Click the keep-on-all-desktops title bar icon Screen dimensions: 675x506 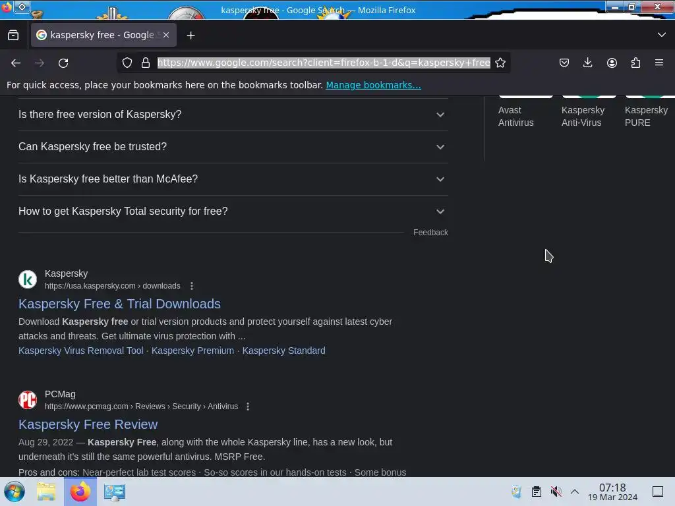[22, 7]
